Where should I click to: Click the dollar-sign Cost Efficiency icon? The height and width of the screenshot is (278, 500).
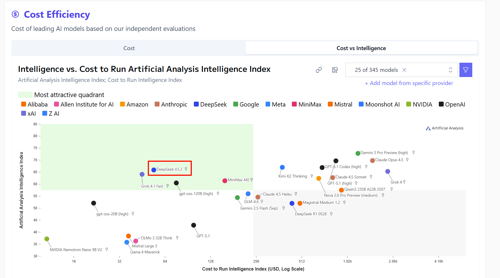tap(15, 14)
